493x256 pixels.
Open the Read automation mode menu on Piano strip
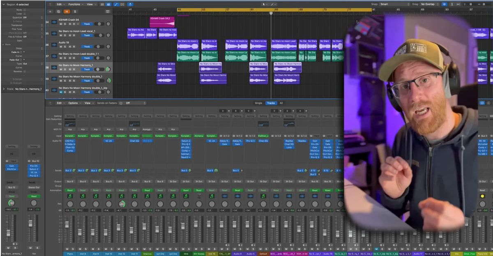pos(69,190)
